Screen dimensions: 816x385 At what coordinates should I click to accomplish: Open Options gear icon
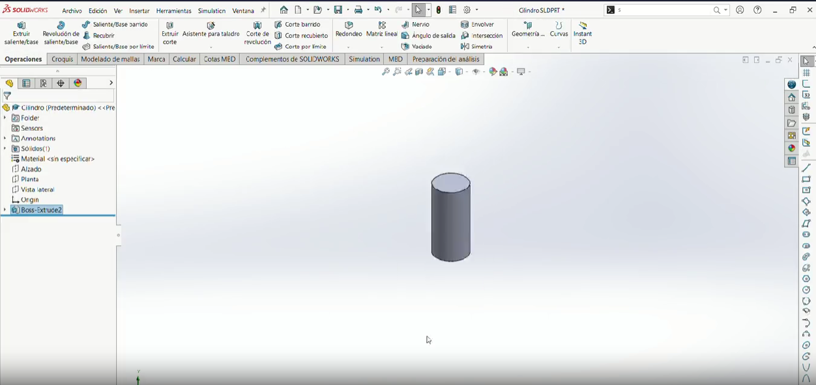467,10
